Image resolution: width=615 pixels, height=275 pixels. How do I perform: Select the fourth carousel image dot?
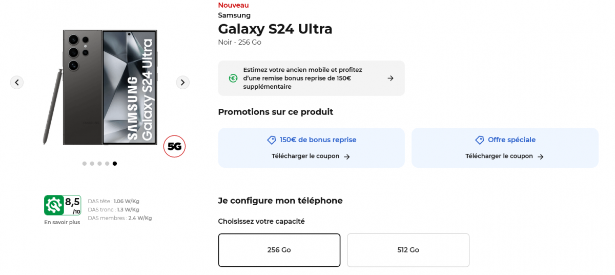point(107,164)
